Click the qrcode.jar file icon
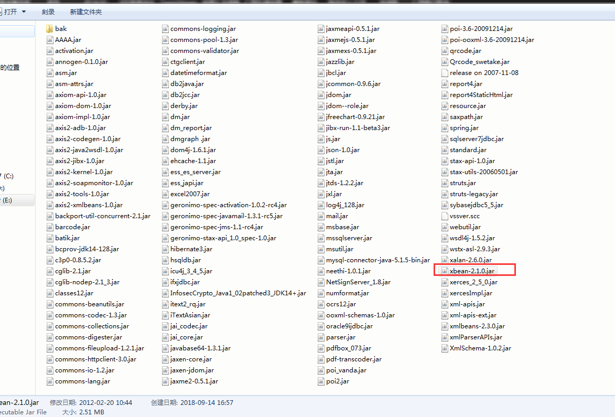Image resolution: width=615 pixels, height=417 pixels. pos(445,50)
